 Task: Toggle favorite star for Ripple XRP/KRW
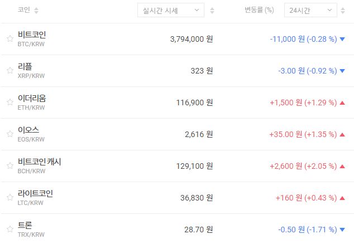click(x=9, y=70)
